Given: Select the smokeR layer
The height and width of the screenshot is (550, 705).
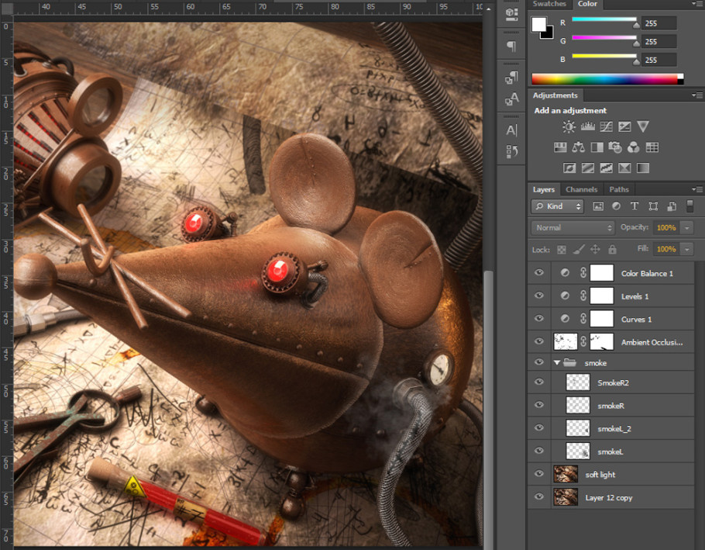Looking at the screenshot, I should (623, 406).
